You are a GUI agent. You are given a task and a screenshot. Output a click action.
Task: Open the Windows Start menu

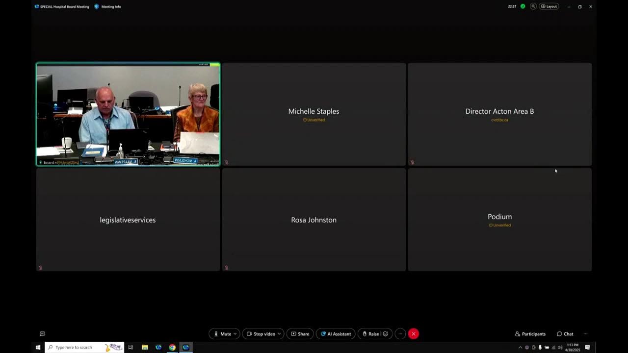38,347
